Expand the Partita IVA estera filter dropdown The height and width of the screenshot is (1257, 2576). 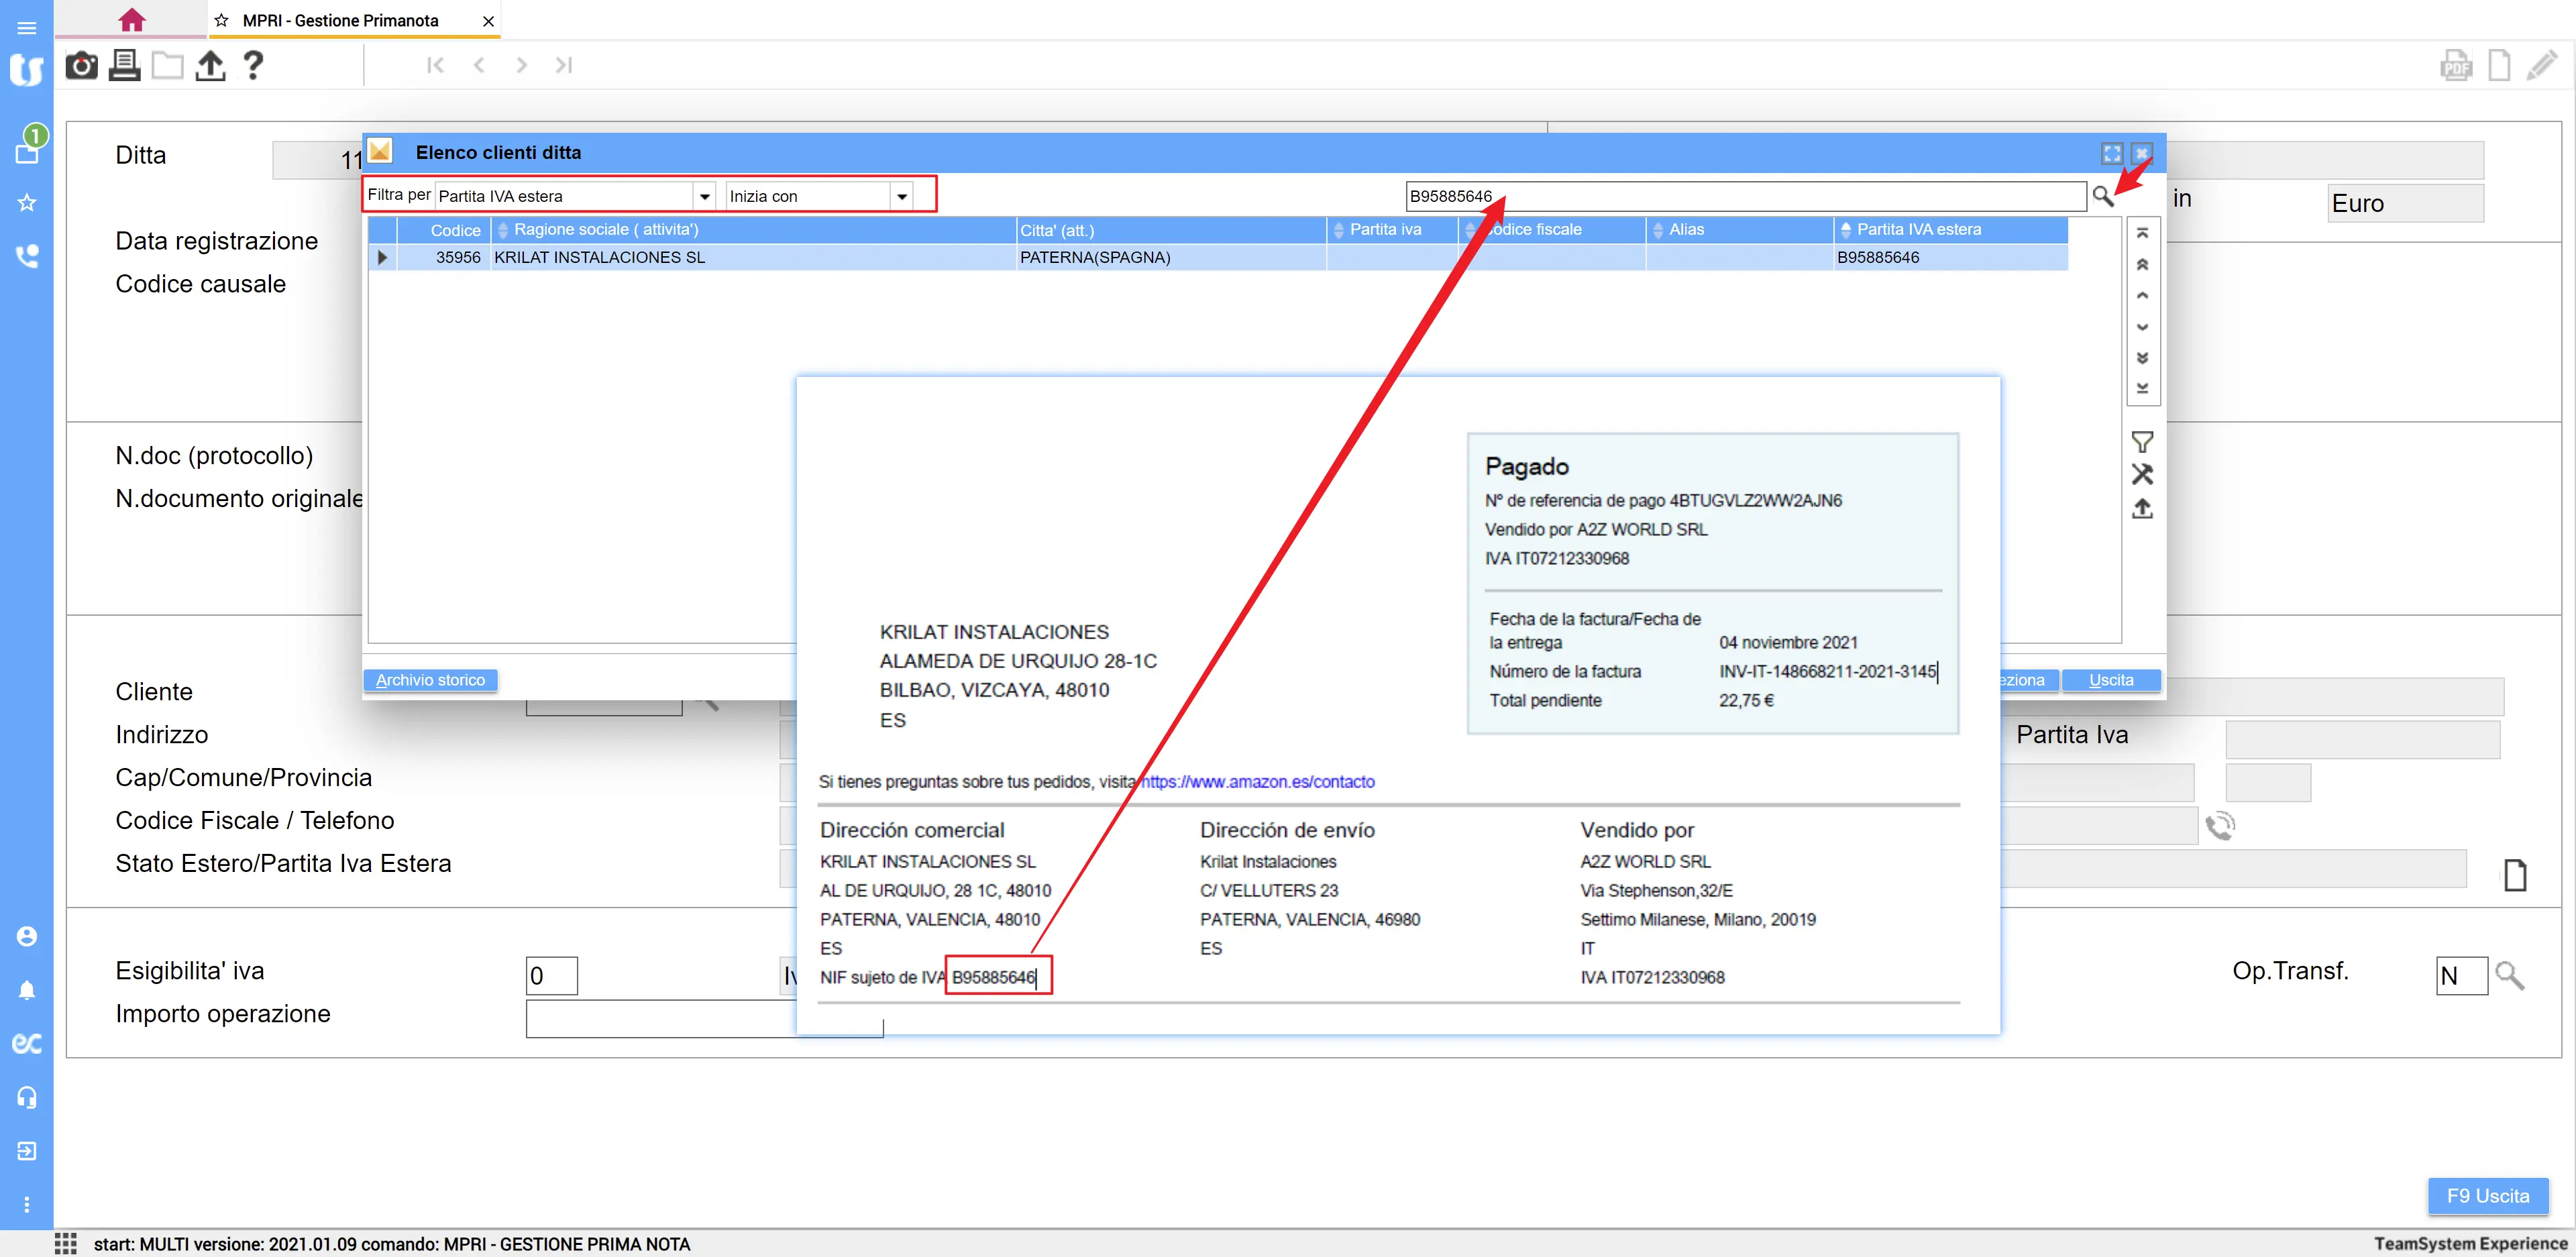704,196
